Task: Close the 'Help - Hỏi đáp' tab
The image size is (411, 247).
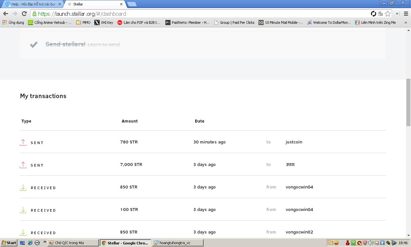Action: pyautogui.click(x=60, y=4)
